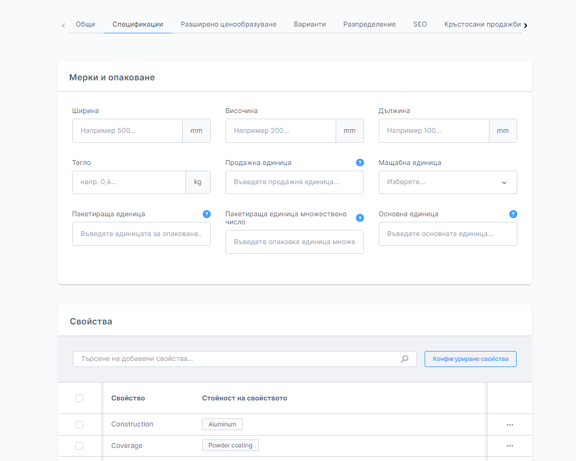Image resolution: width=576 pixels, height=461 pixels.
Task: Focus the Ширина input field
Action: click(x=128, y=131)
